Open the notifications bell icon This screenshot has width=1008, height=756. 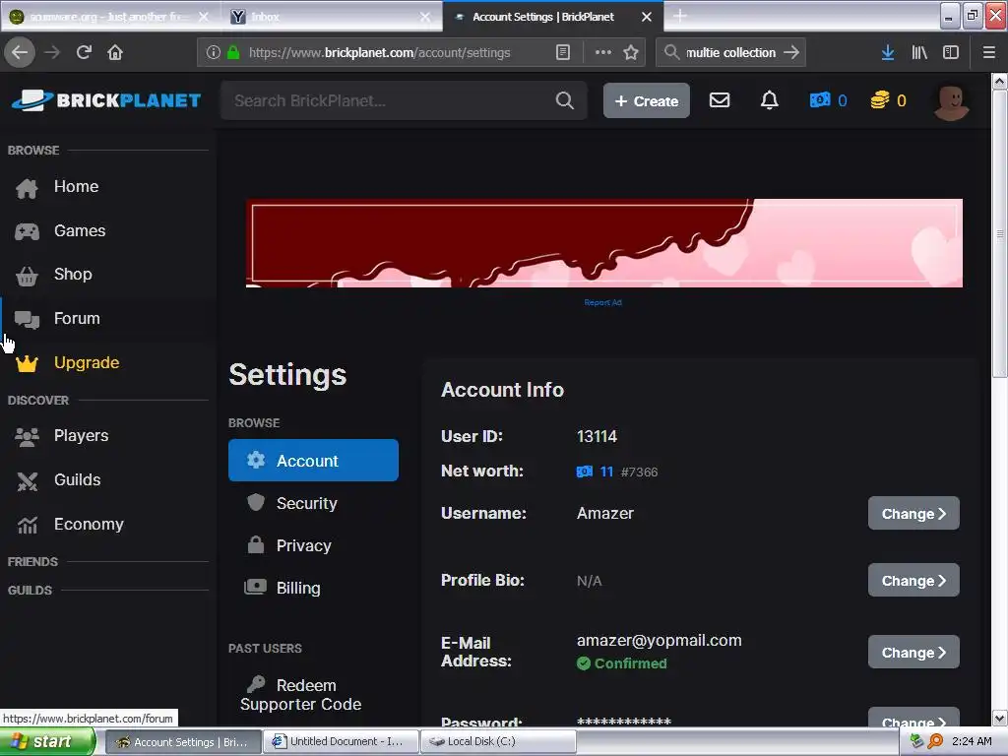click(770, 100)
